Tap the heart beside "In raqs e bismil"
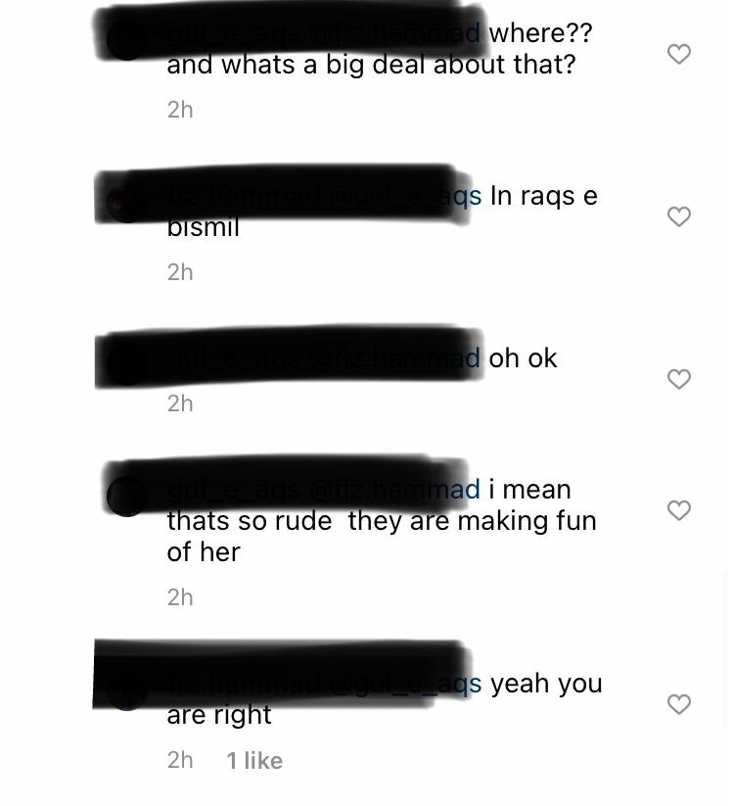This screenshot has width=733, height=806. point(678,216)
